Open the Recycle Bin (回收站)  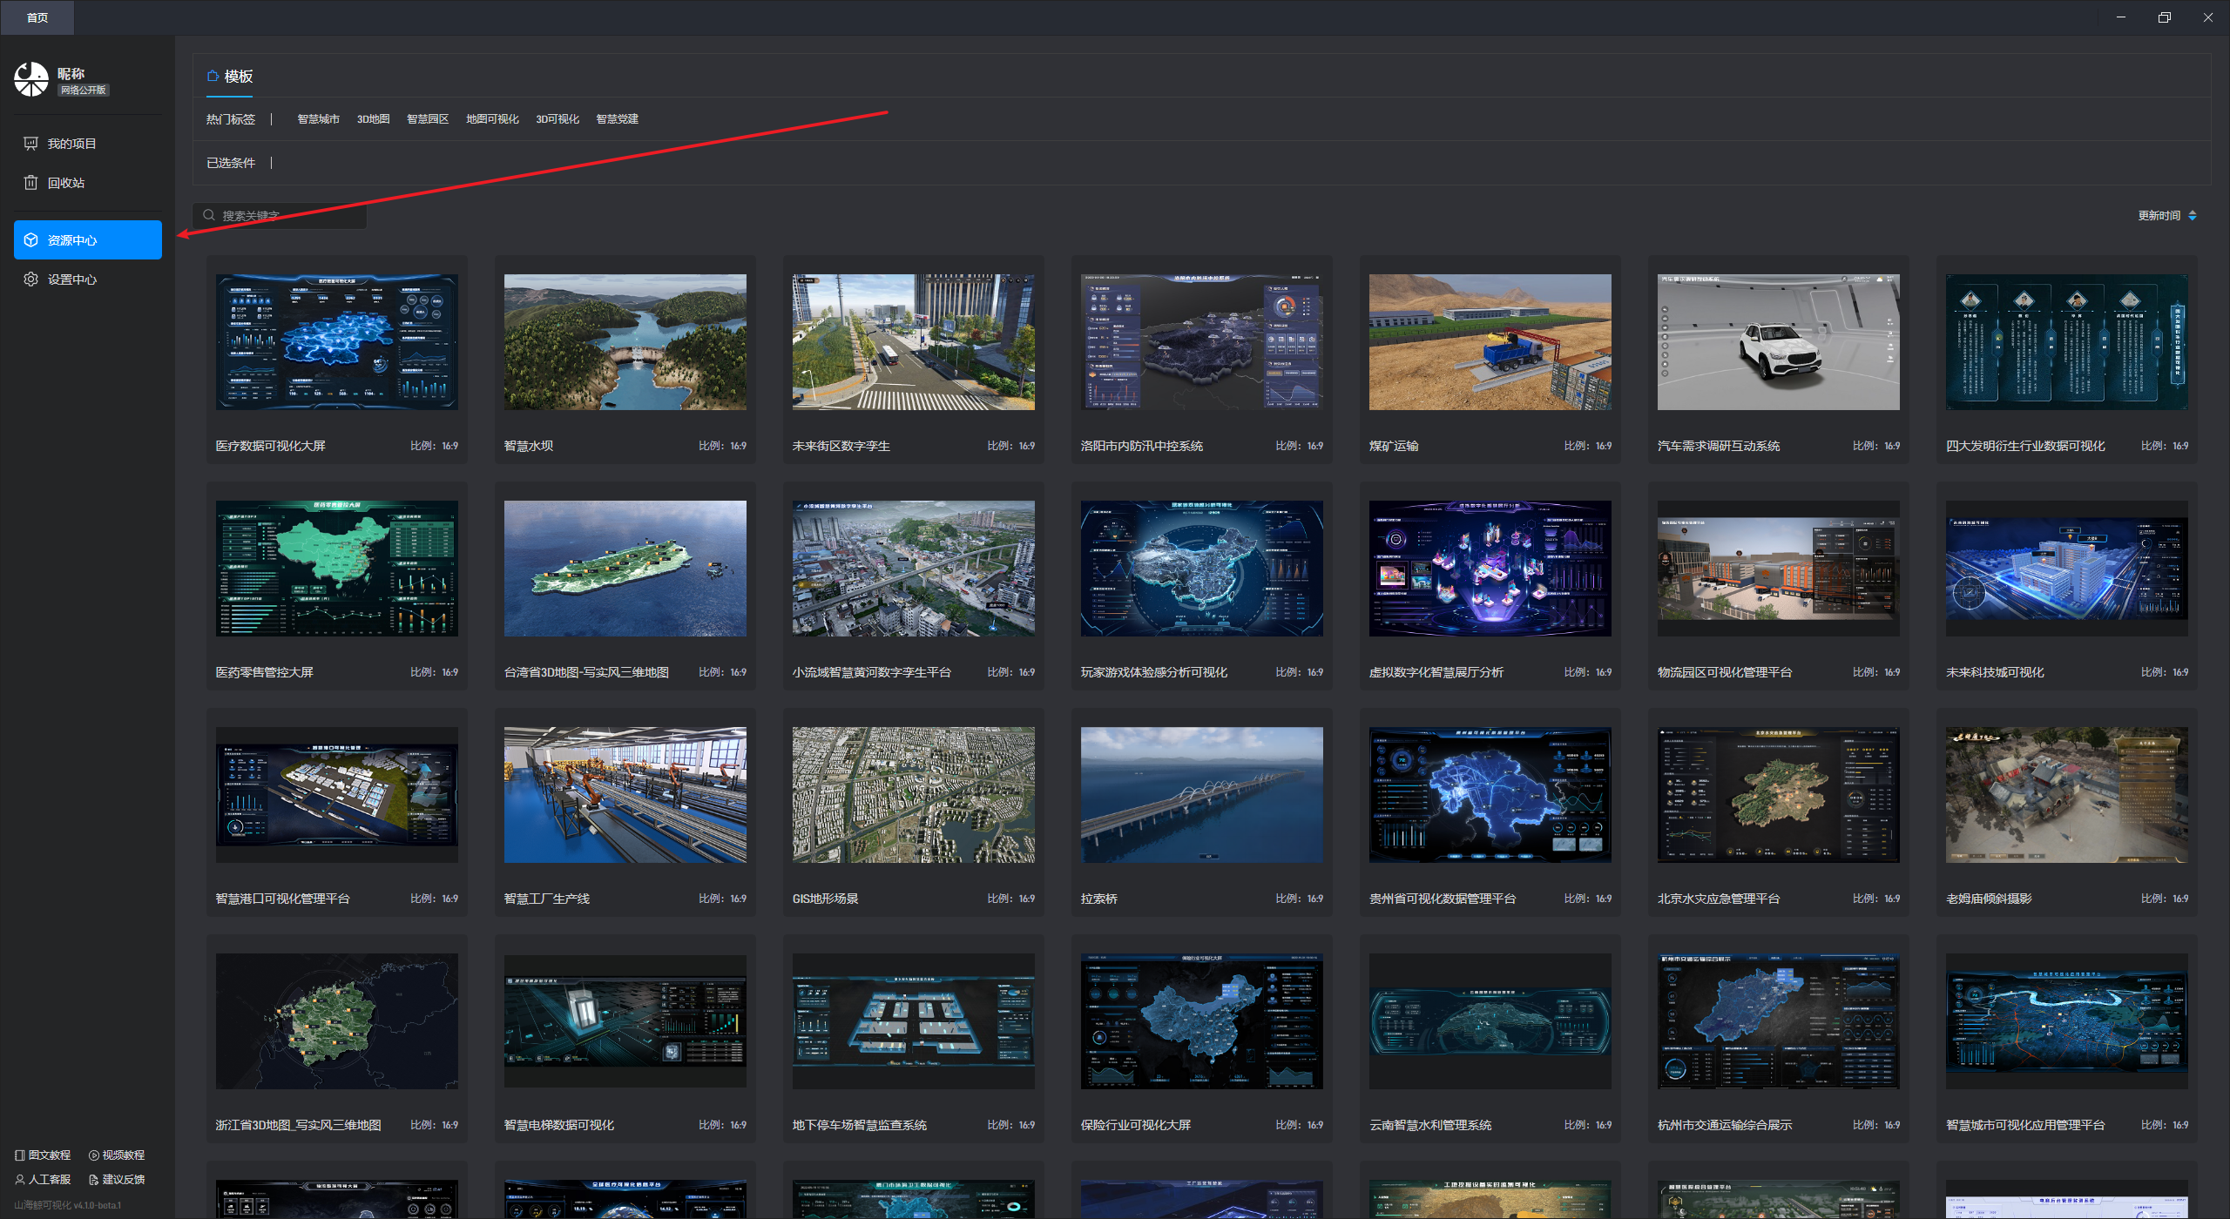(x=65, y=183)
